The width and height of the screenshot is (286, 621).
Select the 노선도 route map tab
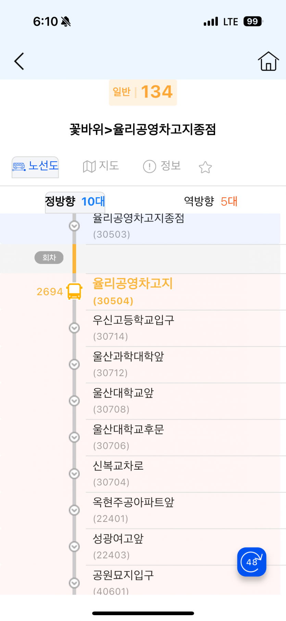pyautogui.click(x=35, y=167)
